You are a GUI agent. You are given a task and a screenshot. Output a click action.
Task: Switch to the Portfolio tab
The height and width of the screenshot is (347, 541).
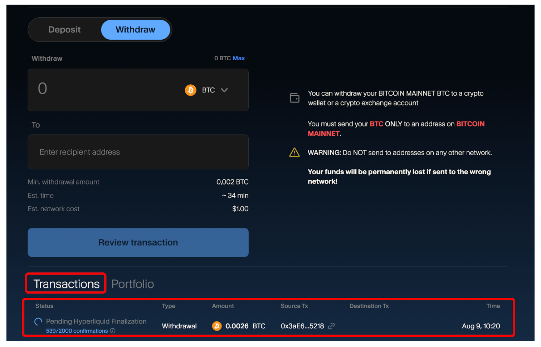(132, 284)
